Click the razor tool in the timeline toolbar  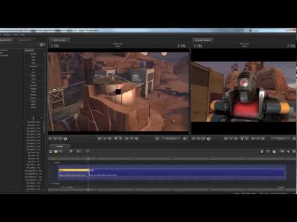pos(71,151)
